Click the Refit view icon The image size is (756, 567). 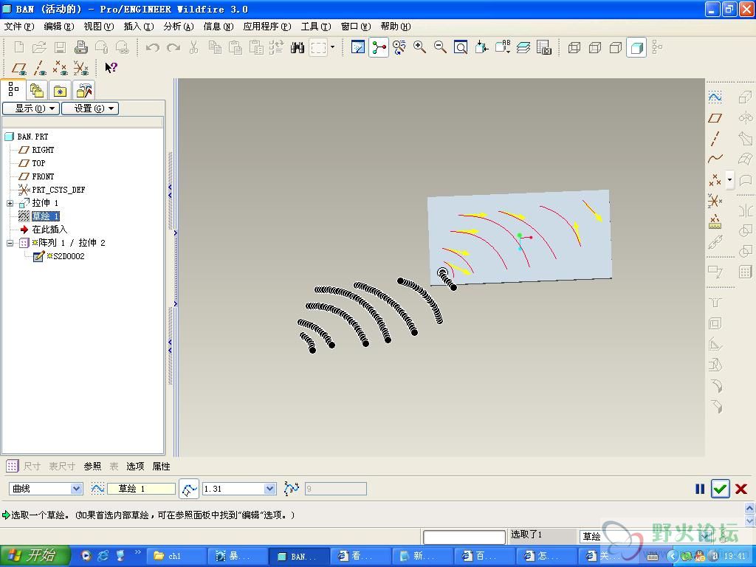pyautogui.click(x=461, y=47)
